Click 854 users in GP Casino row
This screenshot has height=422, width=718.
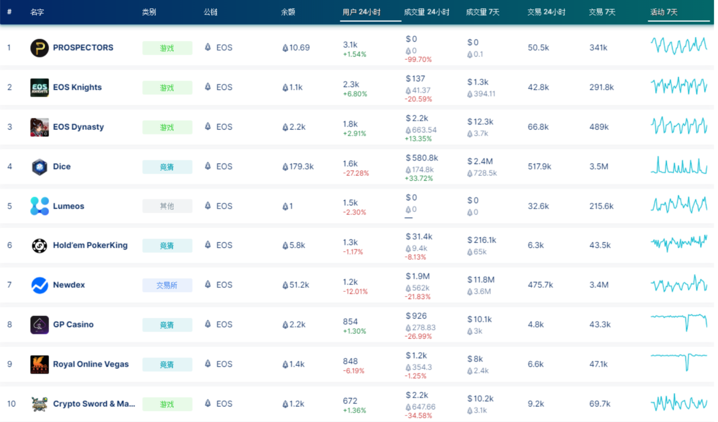(350, 321)
